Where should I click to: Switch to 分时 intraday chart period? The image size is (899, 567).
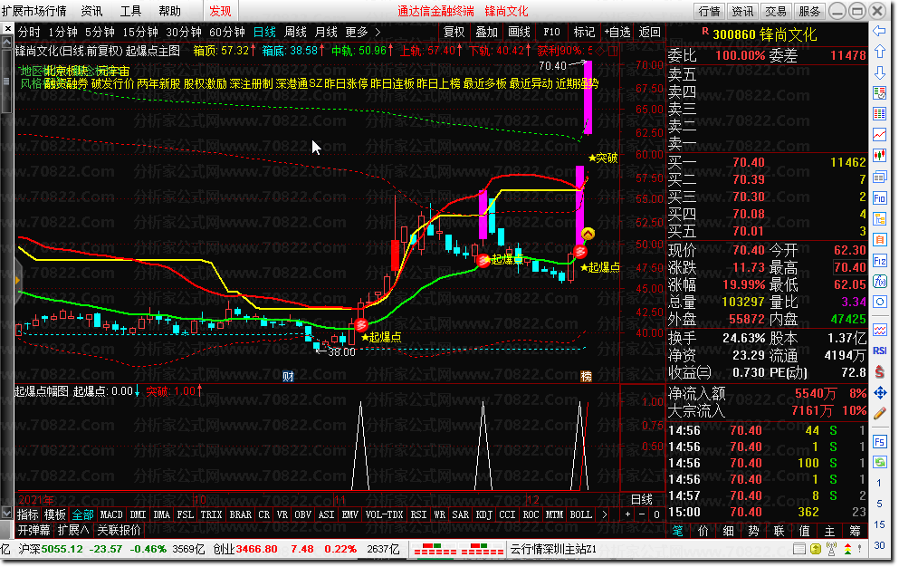click(29, 32)
